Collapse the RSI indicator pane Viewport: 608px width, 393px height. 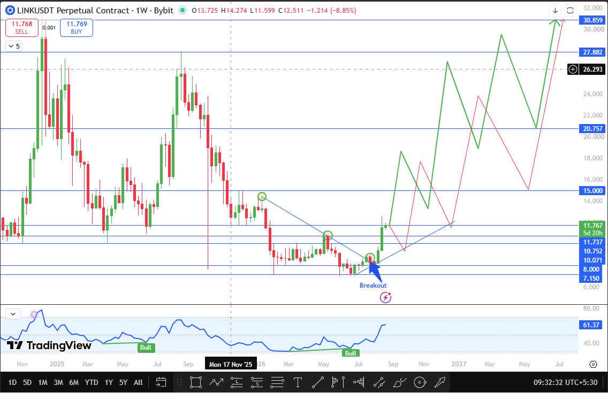tap(13, 314)
